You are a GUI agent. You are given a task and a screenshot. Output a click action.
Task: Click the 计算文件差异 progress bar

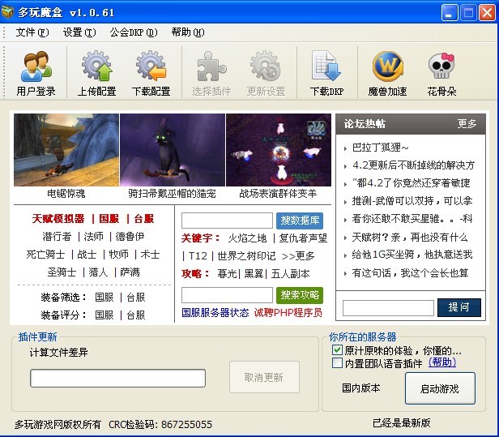pos(117,378)
